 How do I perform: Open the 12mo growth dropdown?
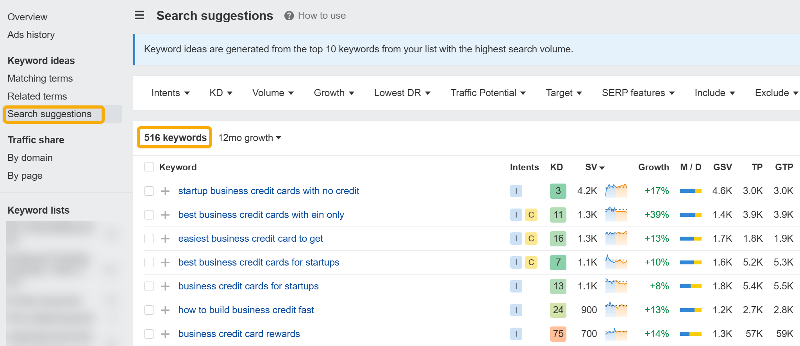(250, 138)
